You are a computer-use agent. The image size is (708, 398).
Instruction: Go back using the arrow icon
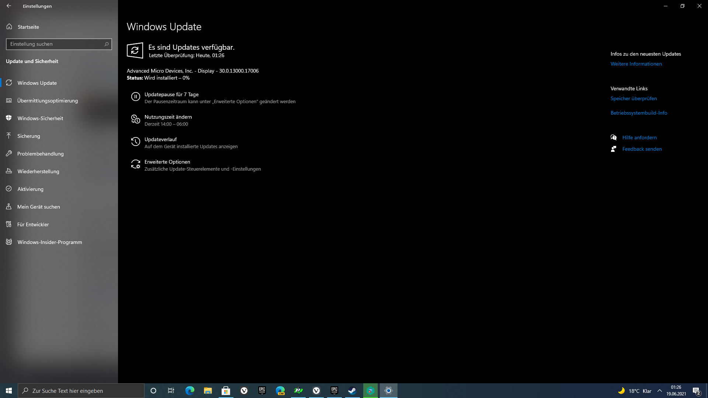(9, 6)
